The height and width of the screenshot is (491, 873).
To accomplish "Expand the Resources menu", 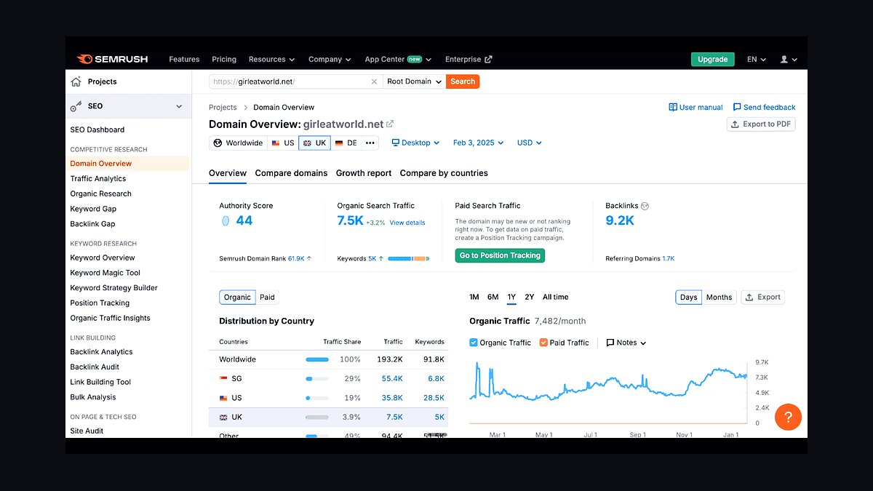I will (x=271, y=59).
